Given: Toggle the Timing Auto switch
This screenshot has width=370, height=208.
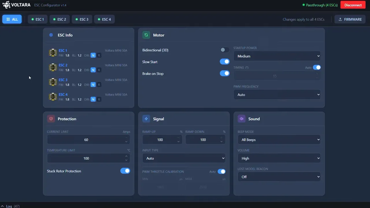Looking at the screenshot, I should [317, 67].
